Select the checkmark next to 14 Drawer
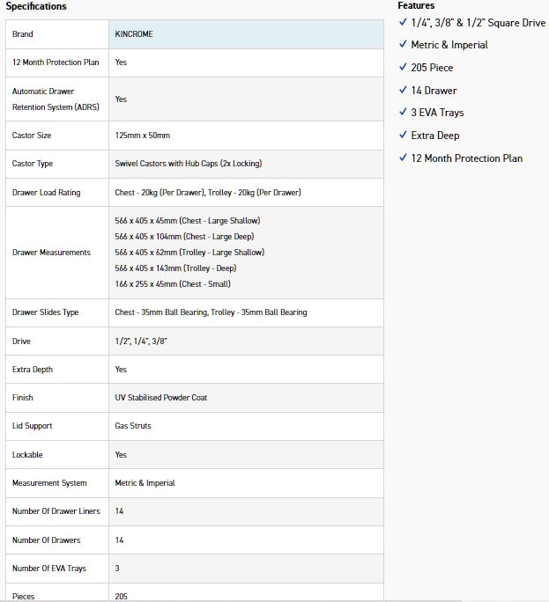Screen dimensions: 549x602 404,90
